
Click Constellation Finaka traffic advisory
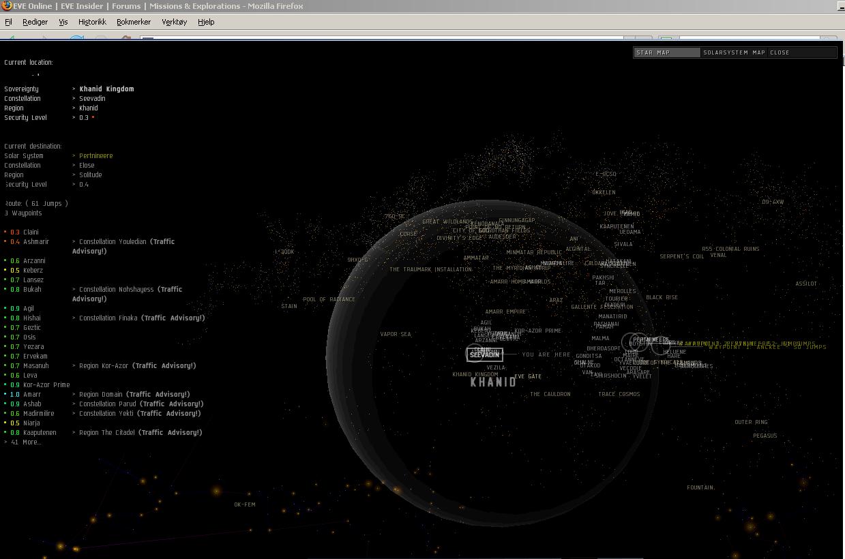(142, 318)
